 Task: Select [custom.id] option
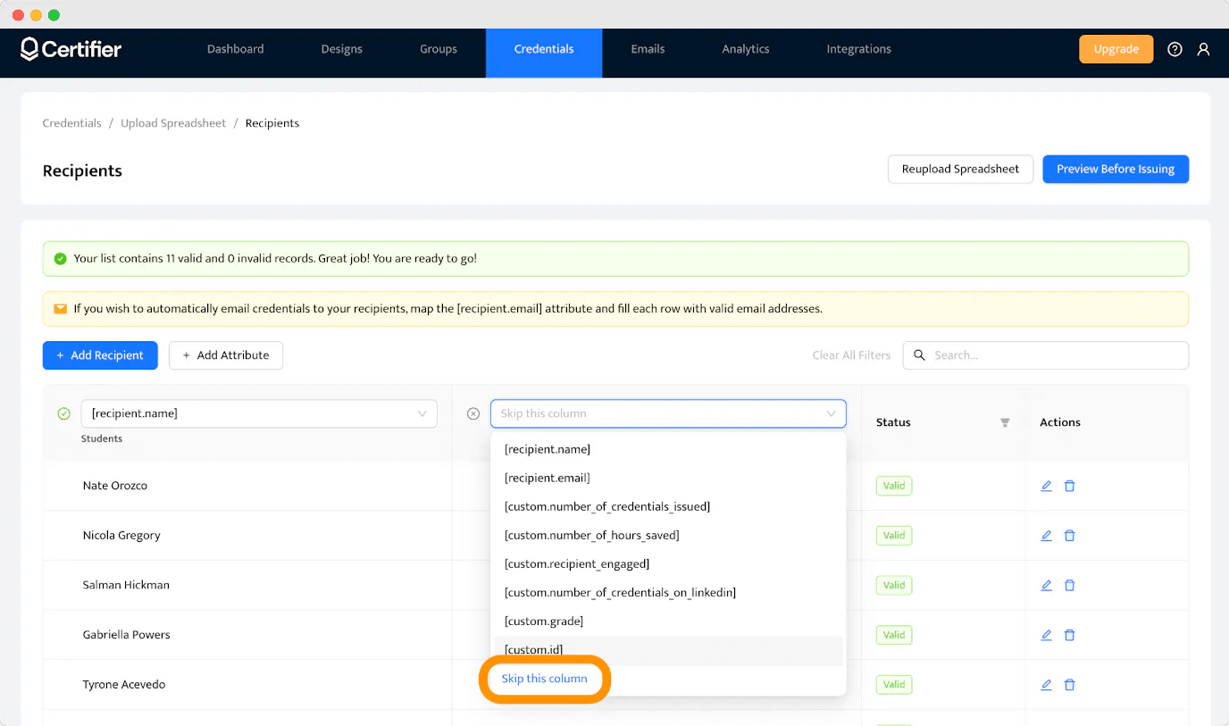pos(668,650)
